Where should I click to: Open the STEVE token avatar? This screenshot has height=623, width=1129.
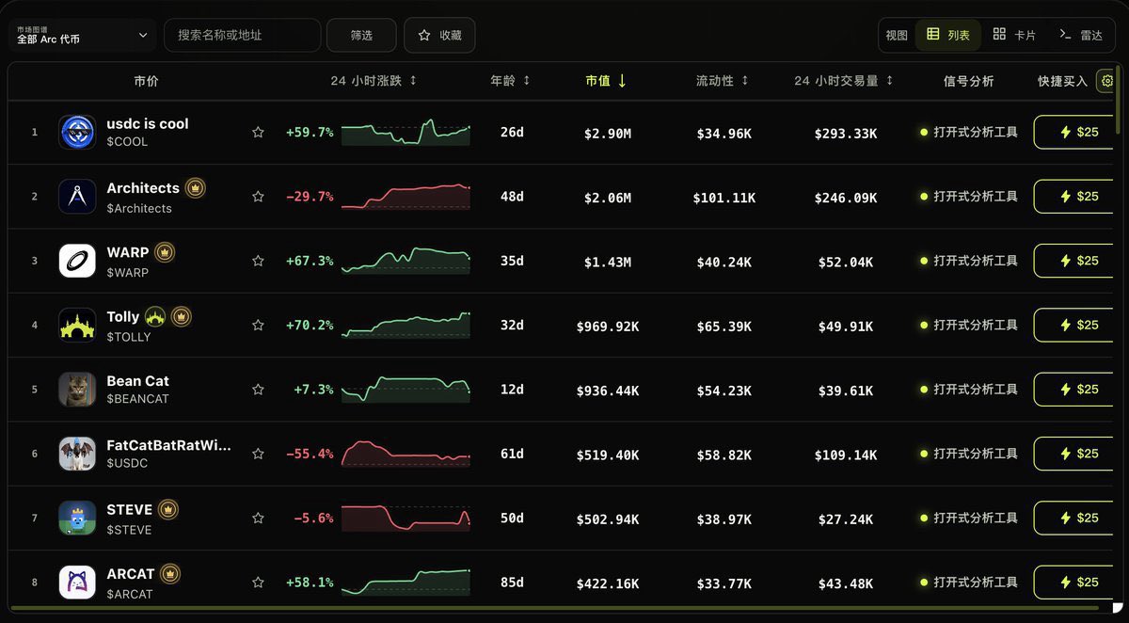tap(77, 518)
